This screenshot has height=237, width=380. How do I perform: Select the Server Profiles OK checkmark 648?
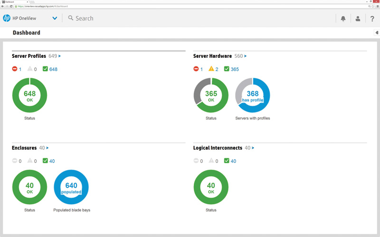(50, 69)
